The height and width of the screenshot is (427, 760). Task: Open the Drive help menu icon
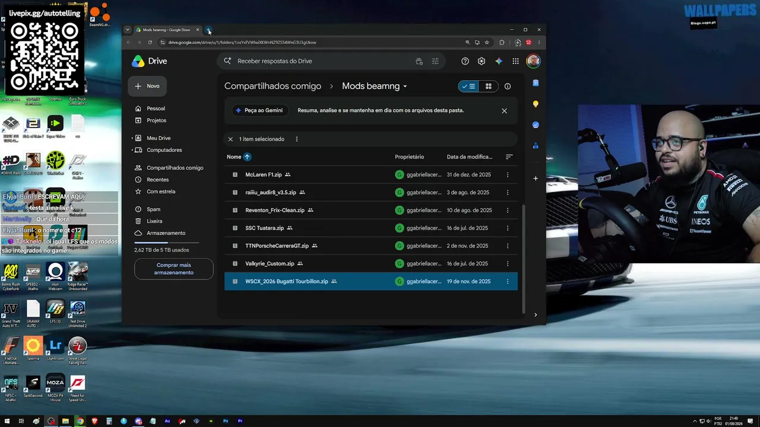point(465,61)
